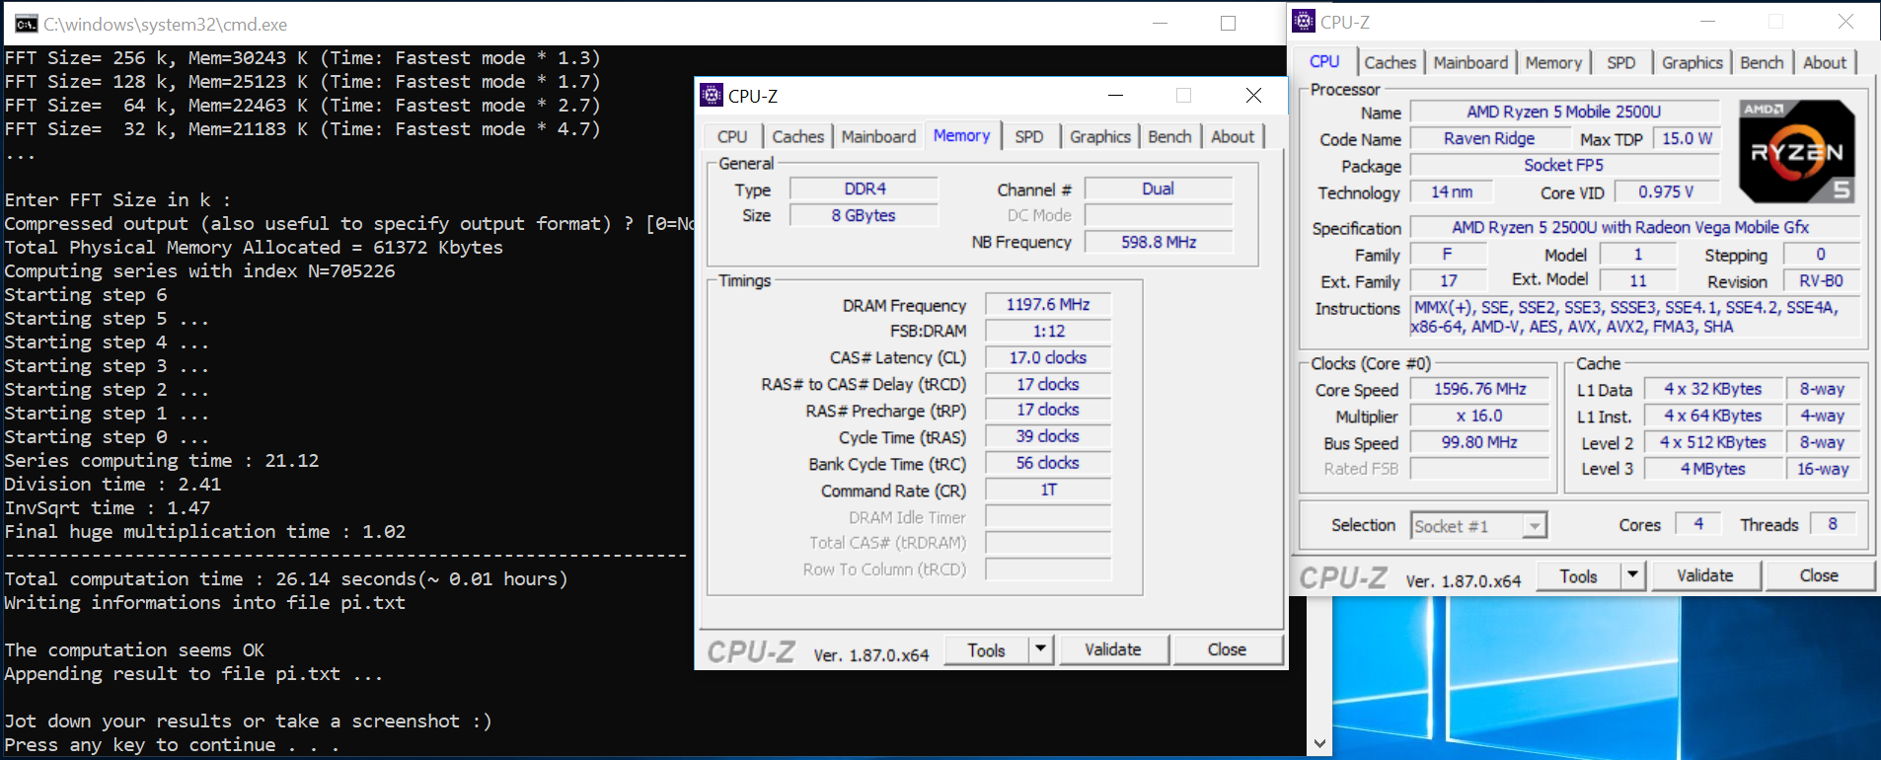Screen dimensions: 1881x760
Task: Select CPU tab in right CPU-Z window
Action: click(1324, 61)
